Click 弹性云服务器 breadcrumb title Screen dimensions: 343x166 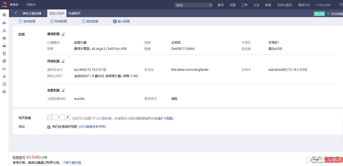point(32,13)
